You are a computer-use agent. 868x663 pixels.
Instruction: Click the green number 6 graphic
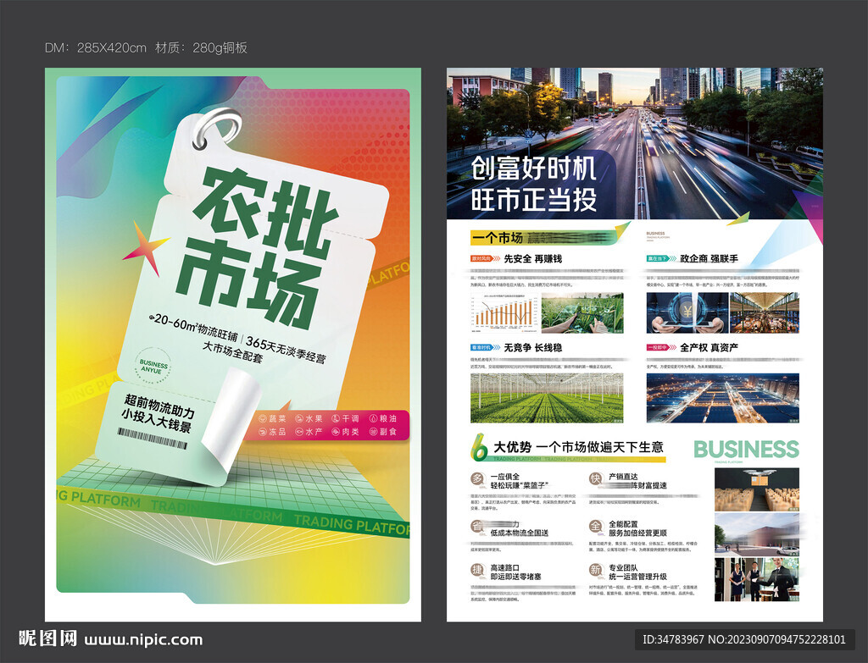click(479, 446)
